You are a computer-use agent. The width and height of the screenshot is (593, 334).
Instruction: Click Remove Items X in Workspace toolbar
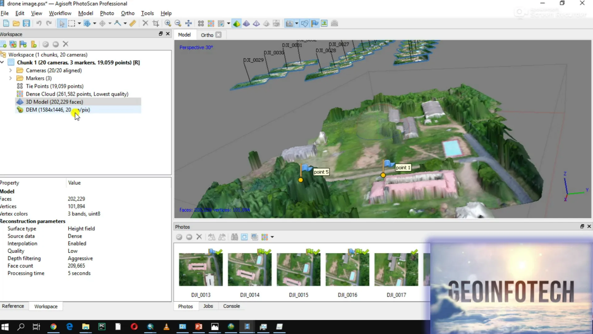65,44
